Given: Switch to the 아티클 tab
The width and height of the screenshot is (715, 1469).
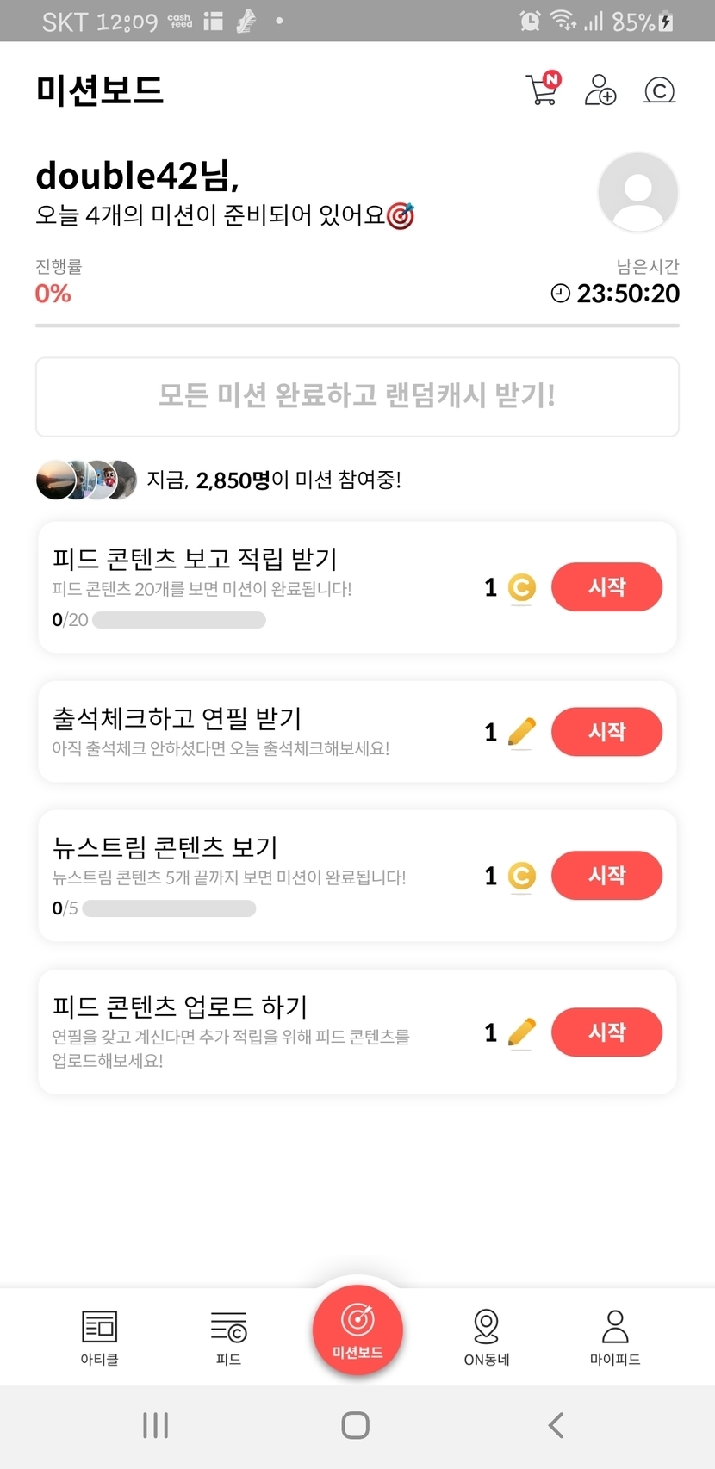Looking at the screenshot, I should 99,1337.
